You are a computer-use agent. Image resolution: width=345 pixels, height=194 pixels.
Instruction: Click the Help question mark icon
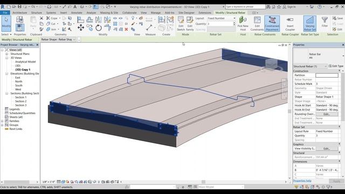point(320,7)
